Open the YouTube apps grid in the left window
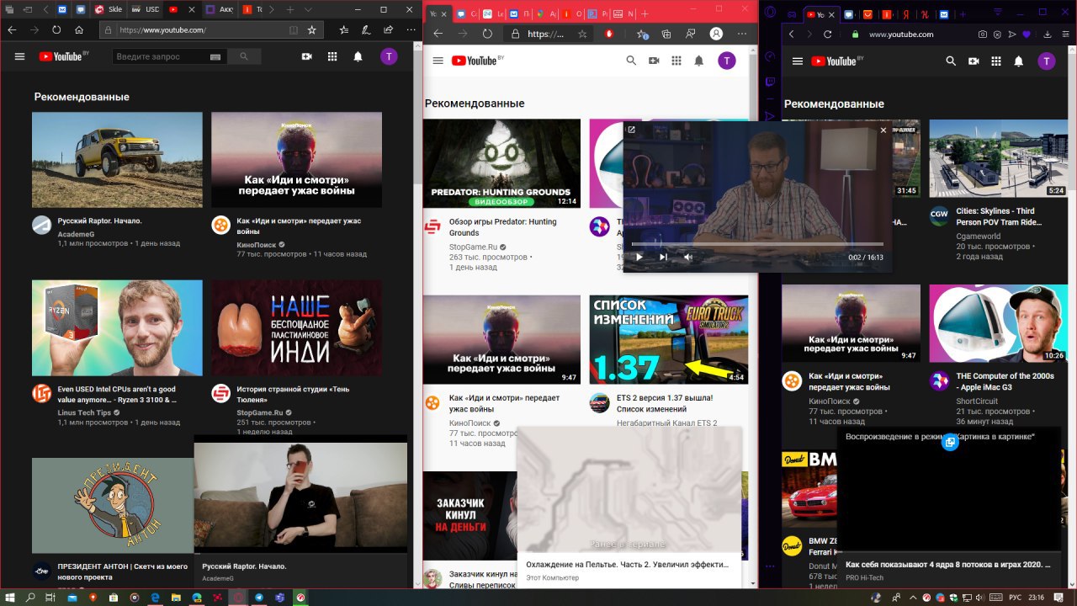The height and width of the screenshot is (606, 1077). [x=332, y=56]
